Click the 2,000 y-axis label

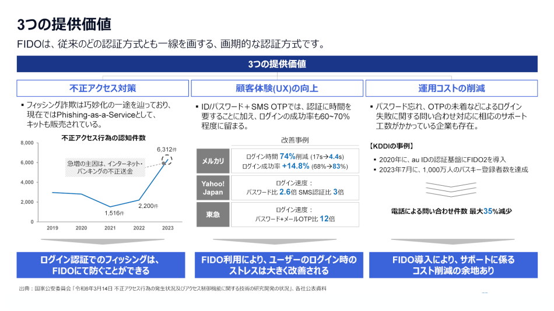point(27,202)
